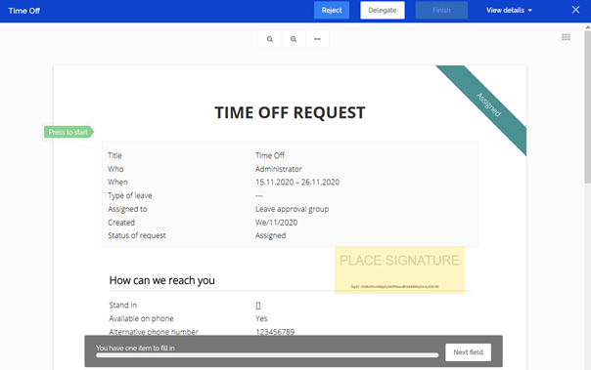Go to the Next field
The width and height of the screenshot is (591, 370).
pos(468,352)
